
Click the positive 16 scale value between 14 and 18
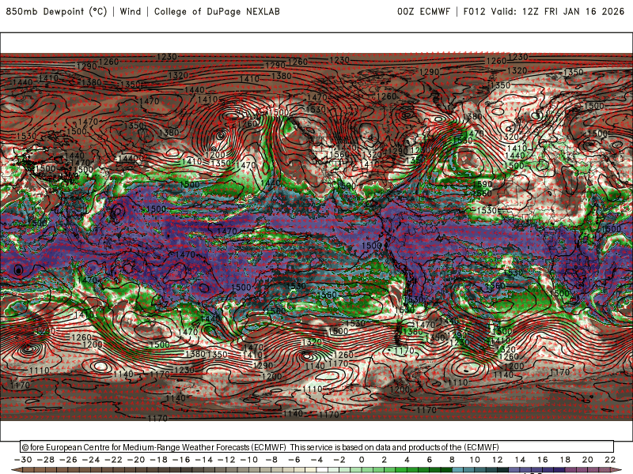click(x=542, y=460)
